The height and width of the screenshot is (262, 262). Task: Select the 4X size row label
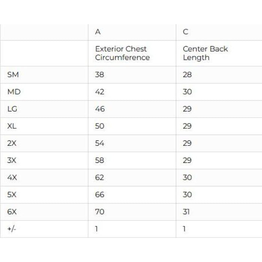[x=12, y=177]
